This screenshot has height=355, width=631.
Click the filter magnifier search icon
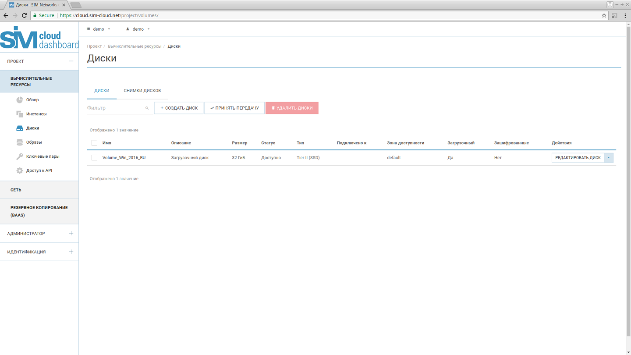pos(147,108)
